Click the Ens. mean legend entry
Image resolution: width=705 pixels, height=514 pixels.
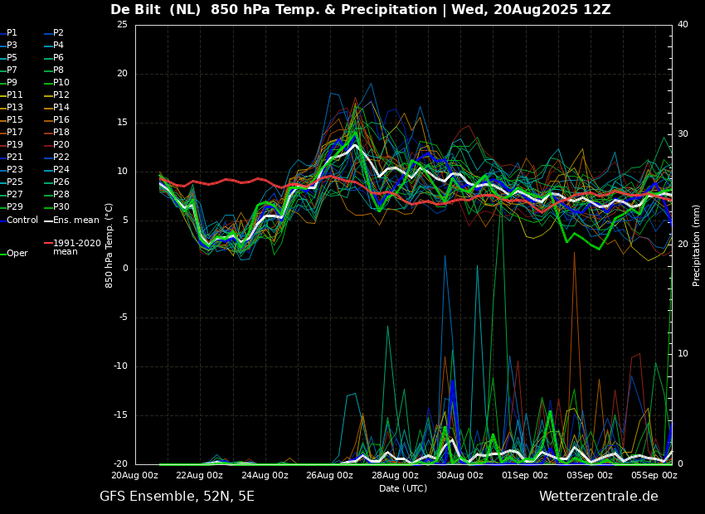(x=75, y=221)
